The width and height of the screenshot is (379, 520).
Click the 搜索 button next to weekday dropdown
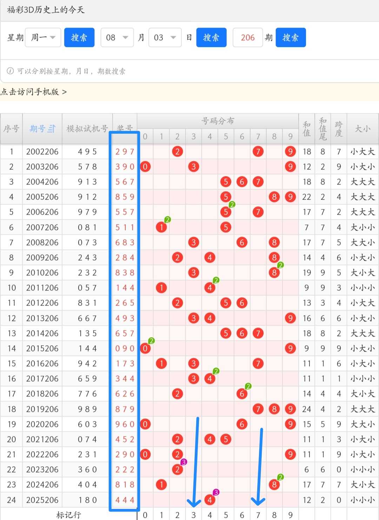point(79,38)
